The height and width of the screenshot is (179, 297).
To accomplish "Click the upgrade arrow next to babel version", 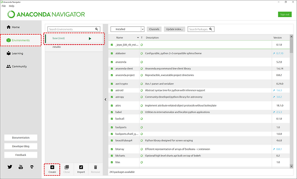I will coord(274,112).
